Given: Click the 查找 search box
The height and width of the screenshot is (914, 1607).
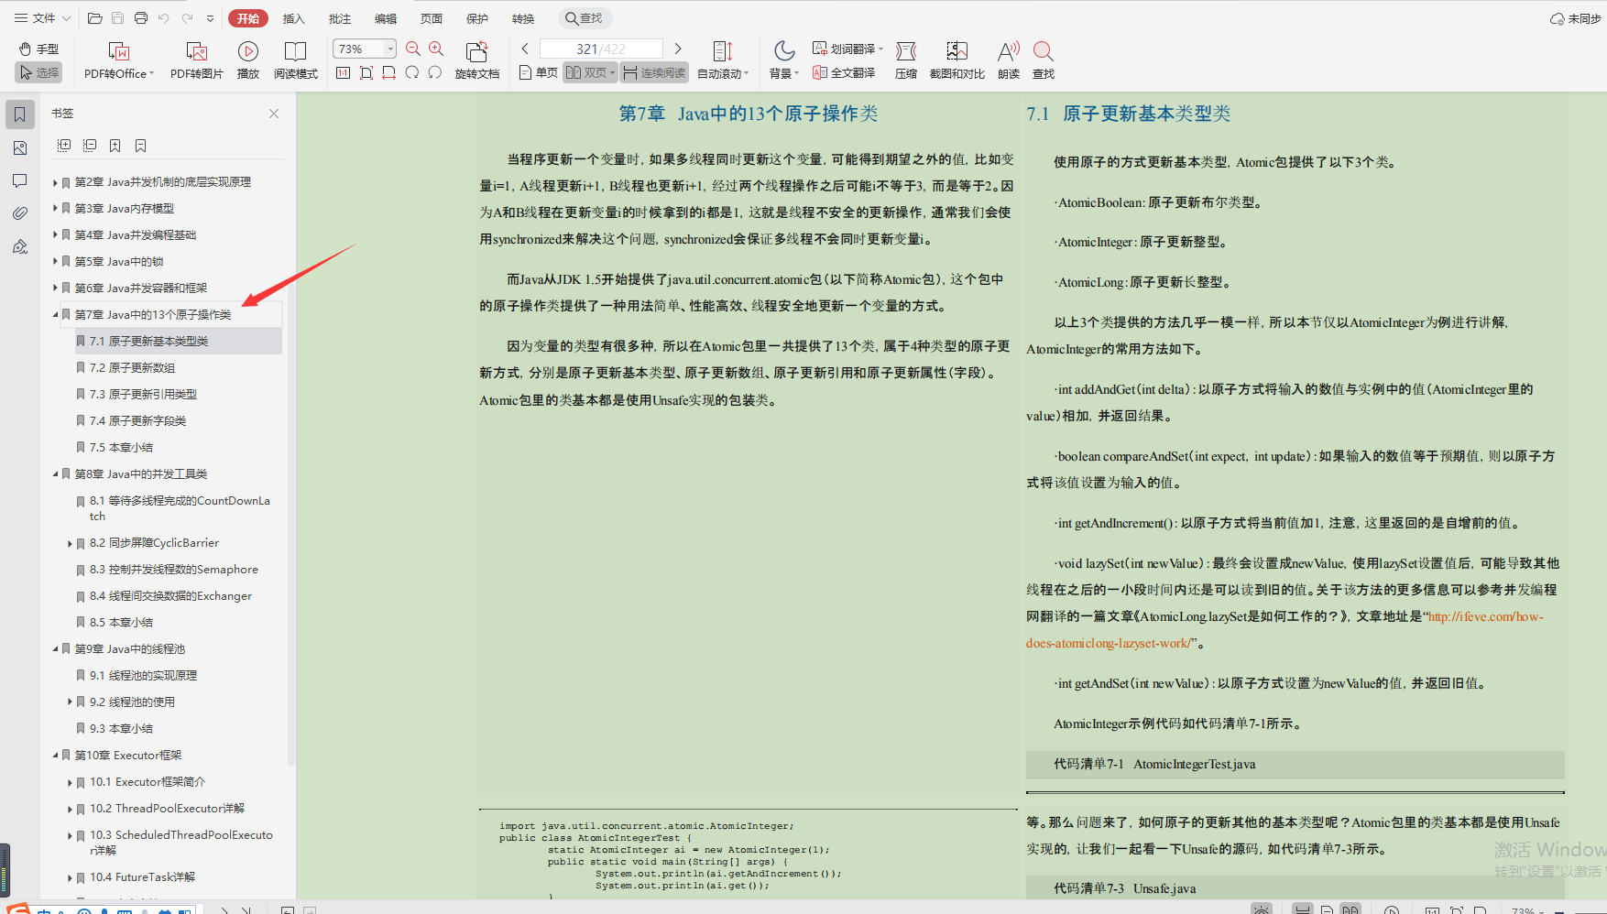Looking at the screenshot, I should (585, 18).
